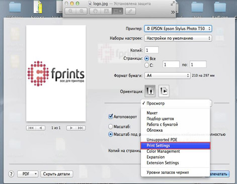Click the page range start field
Image resolution: width=237 pixels, height=184 pixels.
pyautogui.click(x=171, y=64)
